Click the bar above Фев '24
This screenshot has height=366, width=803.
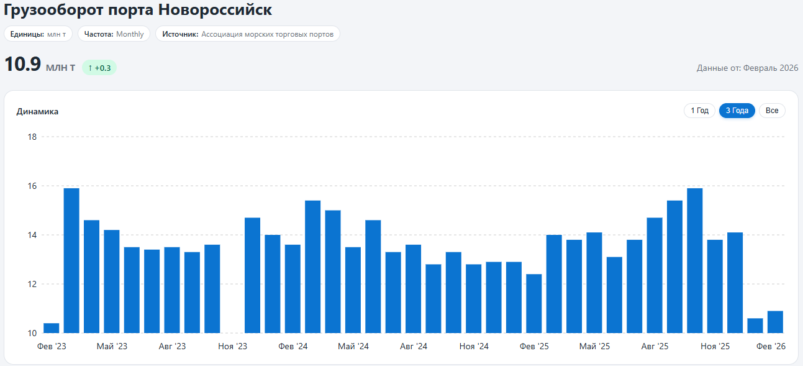coord(293,289)
